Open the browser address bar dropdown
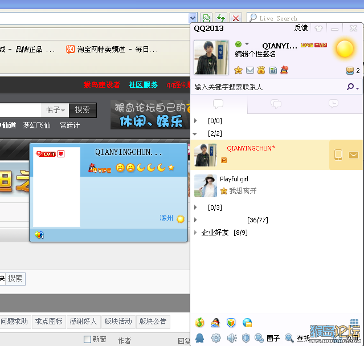This screenshot has width=364, height=346. click(193, 18)
